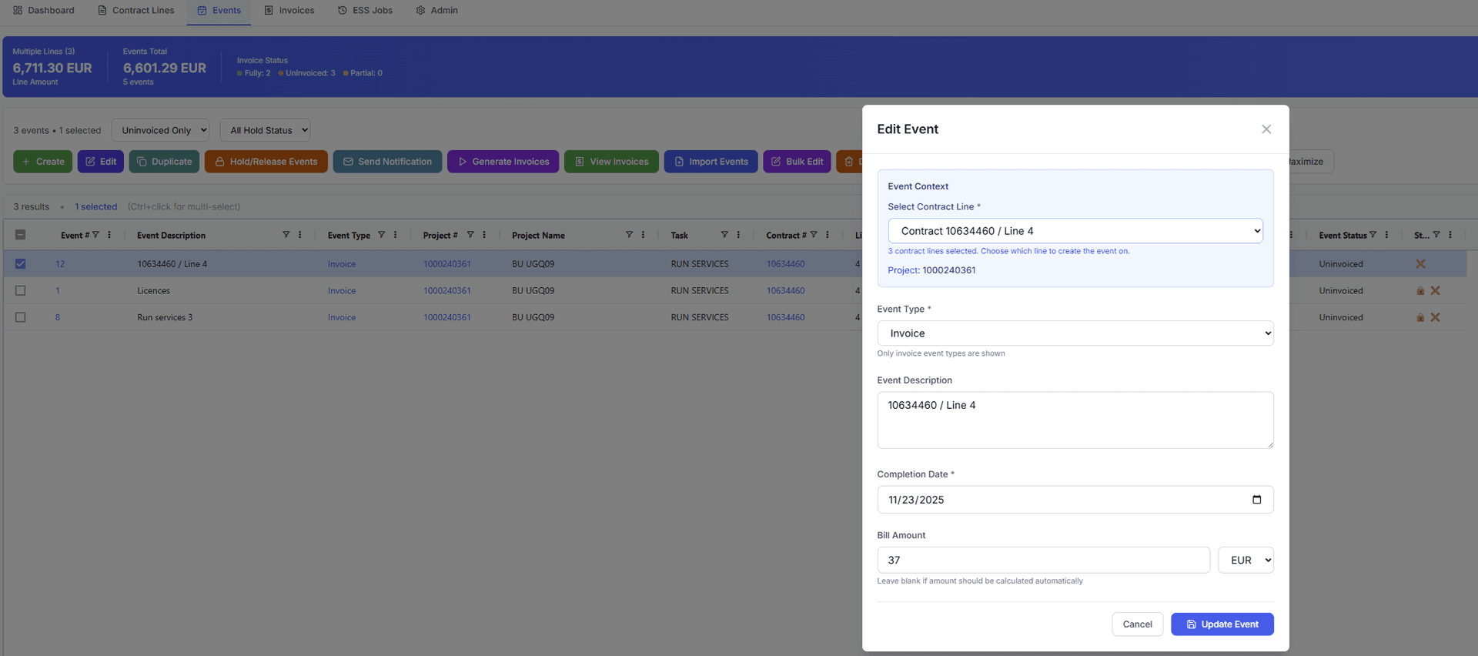Click Cancel in Edit Event dialog
The image size is (1478, 656).
click(x=1137, y=624)
